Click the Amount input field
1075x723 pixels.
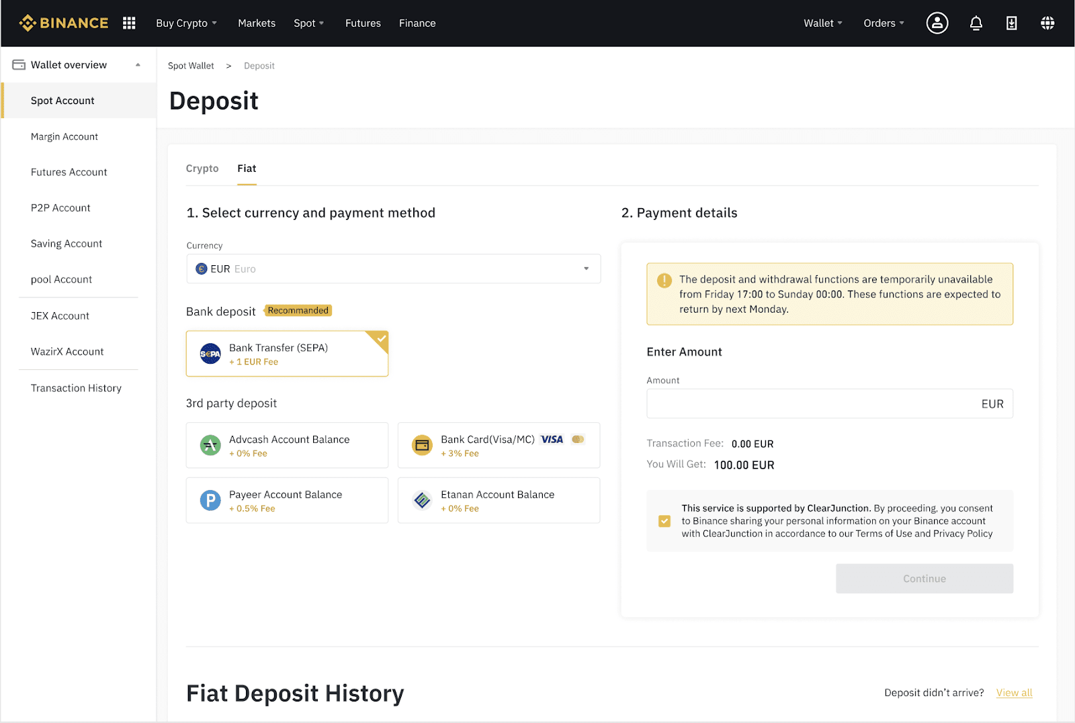(x=830, y=403)
